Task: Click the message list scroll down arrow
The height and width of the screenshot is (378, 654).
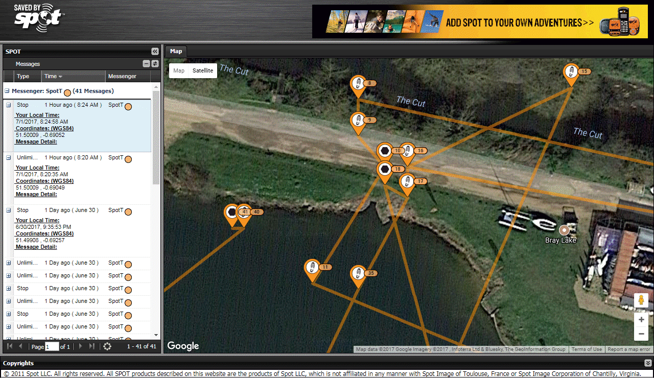Action: pyautogui.click(x=156, y=335)
